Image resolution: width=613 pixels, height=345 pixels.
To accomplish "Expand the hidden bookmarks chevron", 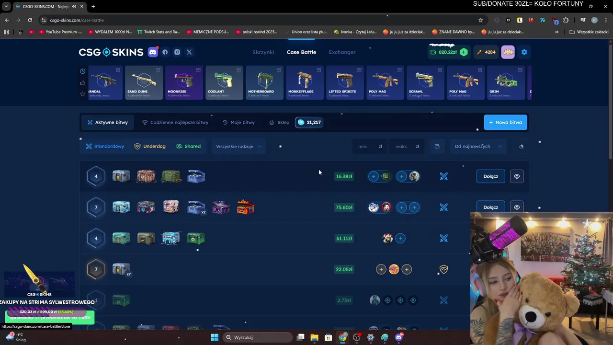I will click(x=556, y=32).
